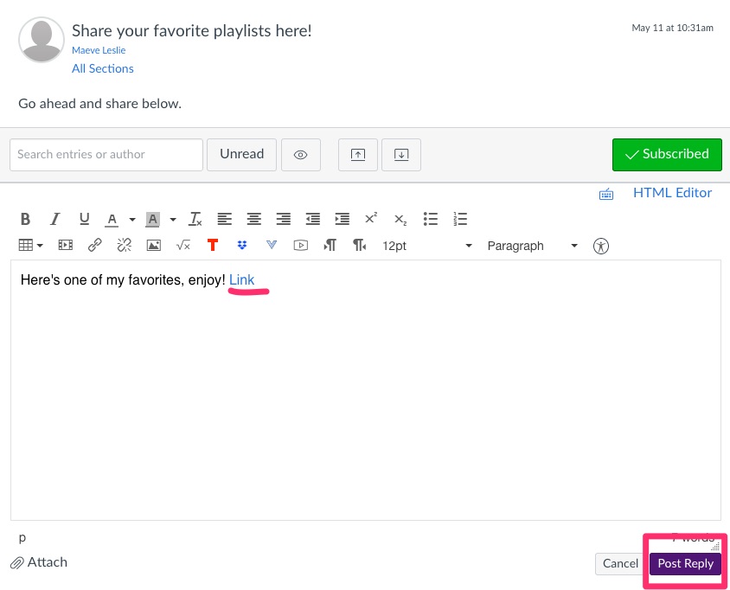Click the Post Reply button

(685, 563)
